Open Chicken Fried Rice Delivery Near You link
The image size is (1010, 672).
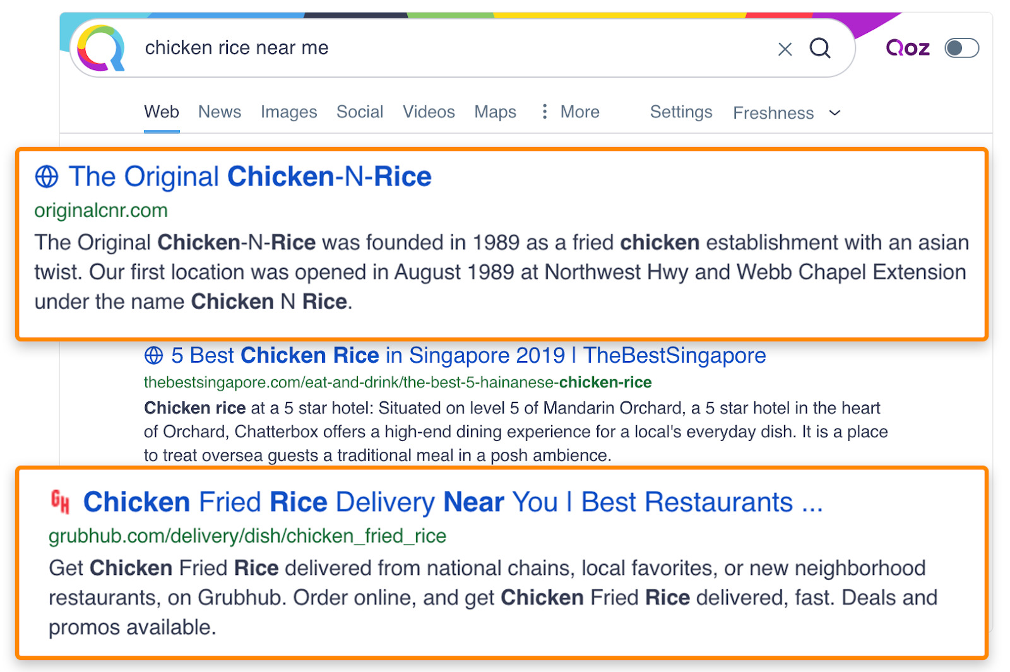[453, 502]
